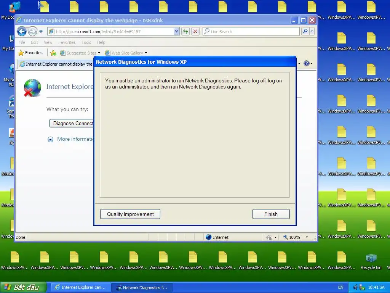
Task: Refresh the page with the green arrows icon
Action: tap(185, 31)
